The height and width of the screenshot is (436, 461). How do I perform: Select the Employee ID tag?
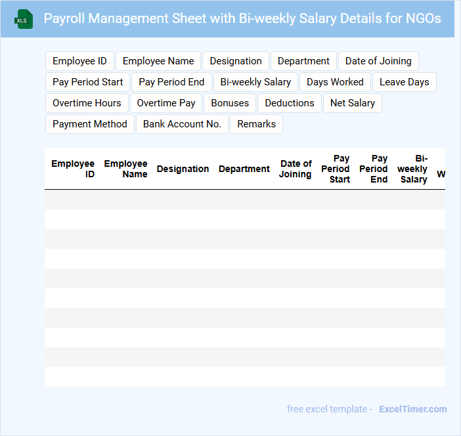tap(79, 61)
